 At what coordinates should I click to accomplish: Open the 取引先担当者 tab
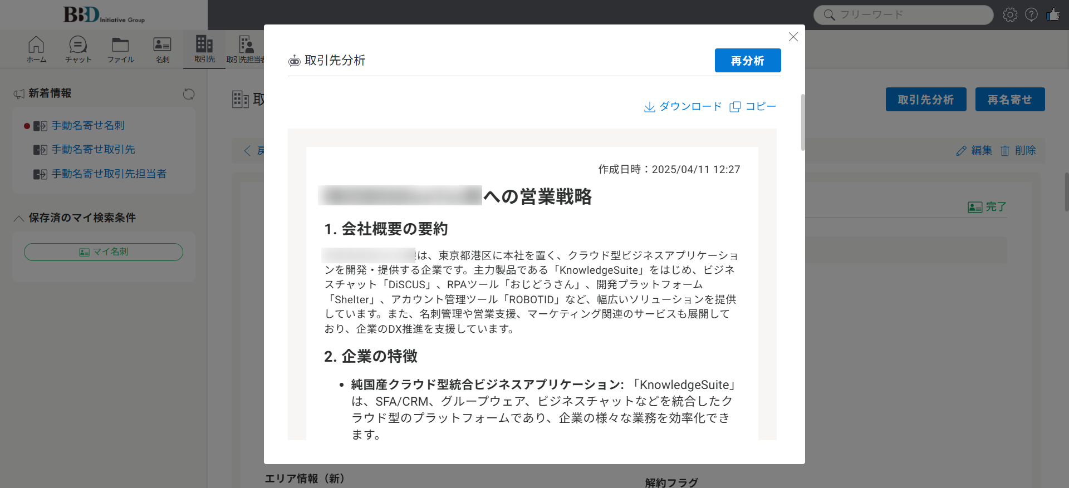tap(245, 50)
